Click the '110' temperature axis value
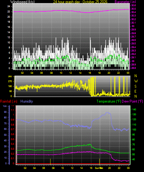 click(x=134, y=125)
